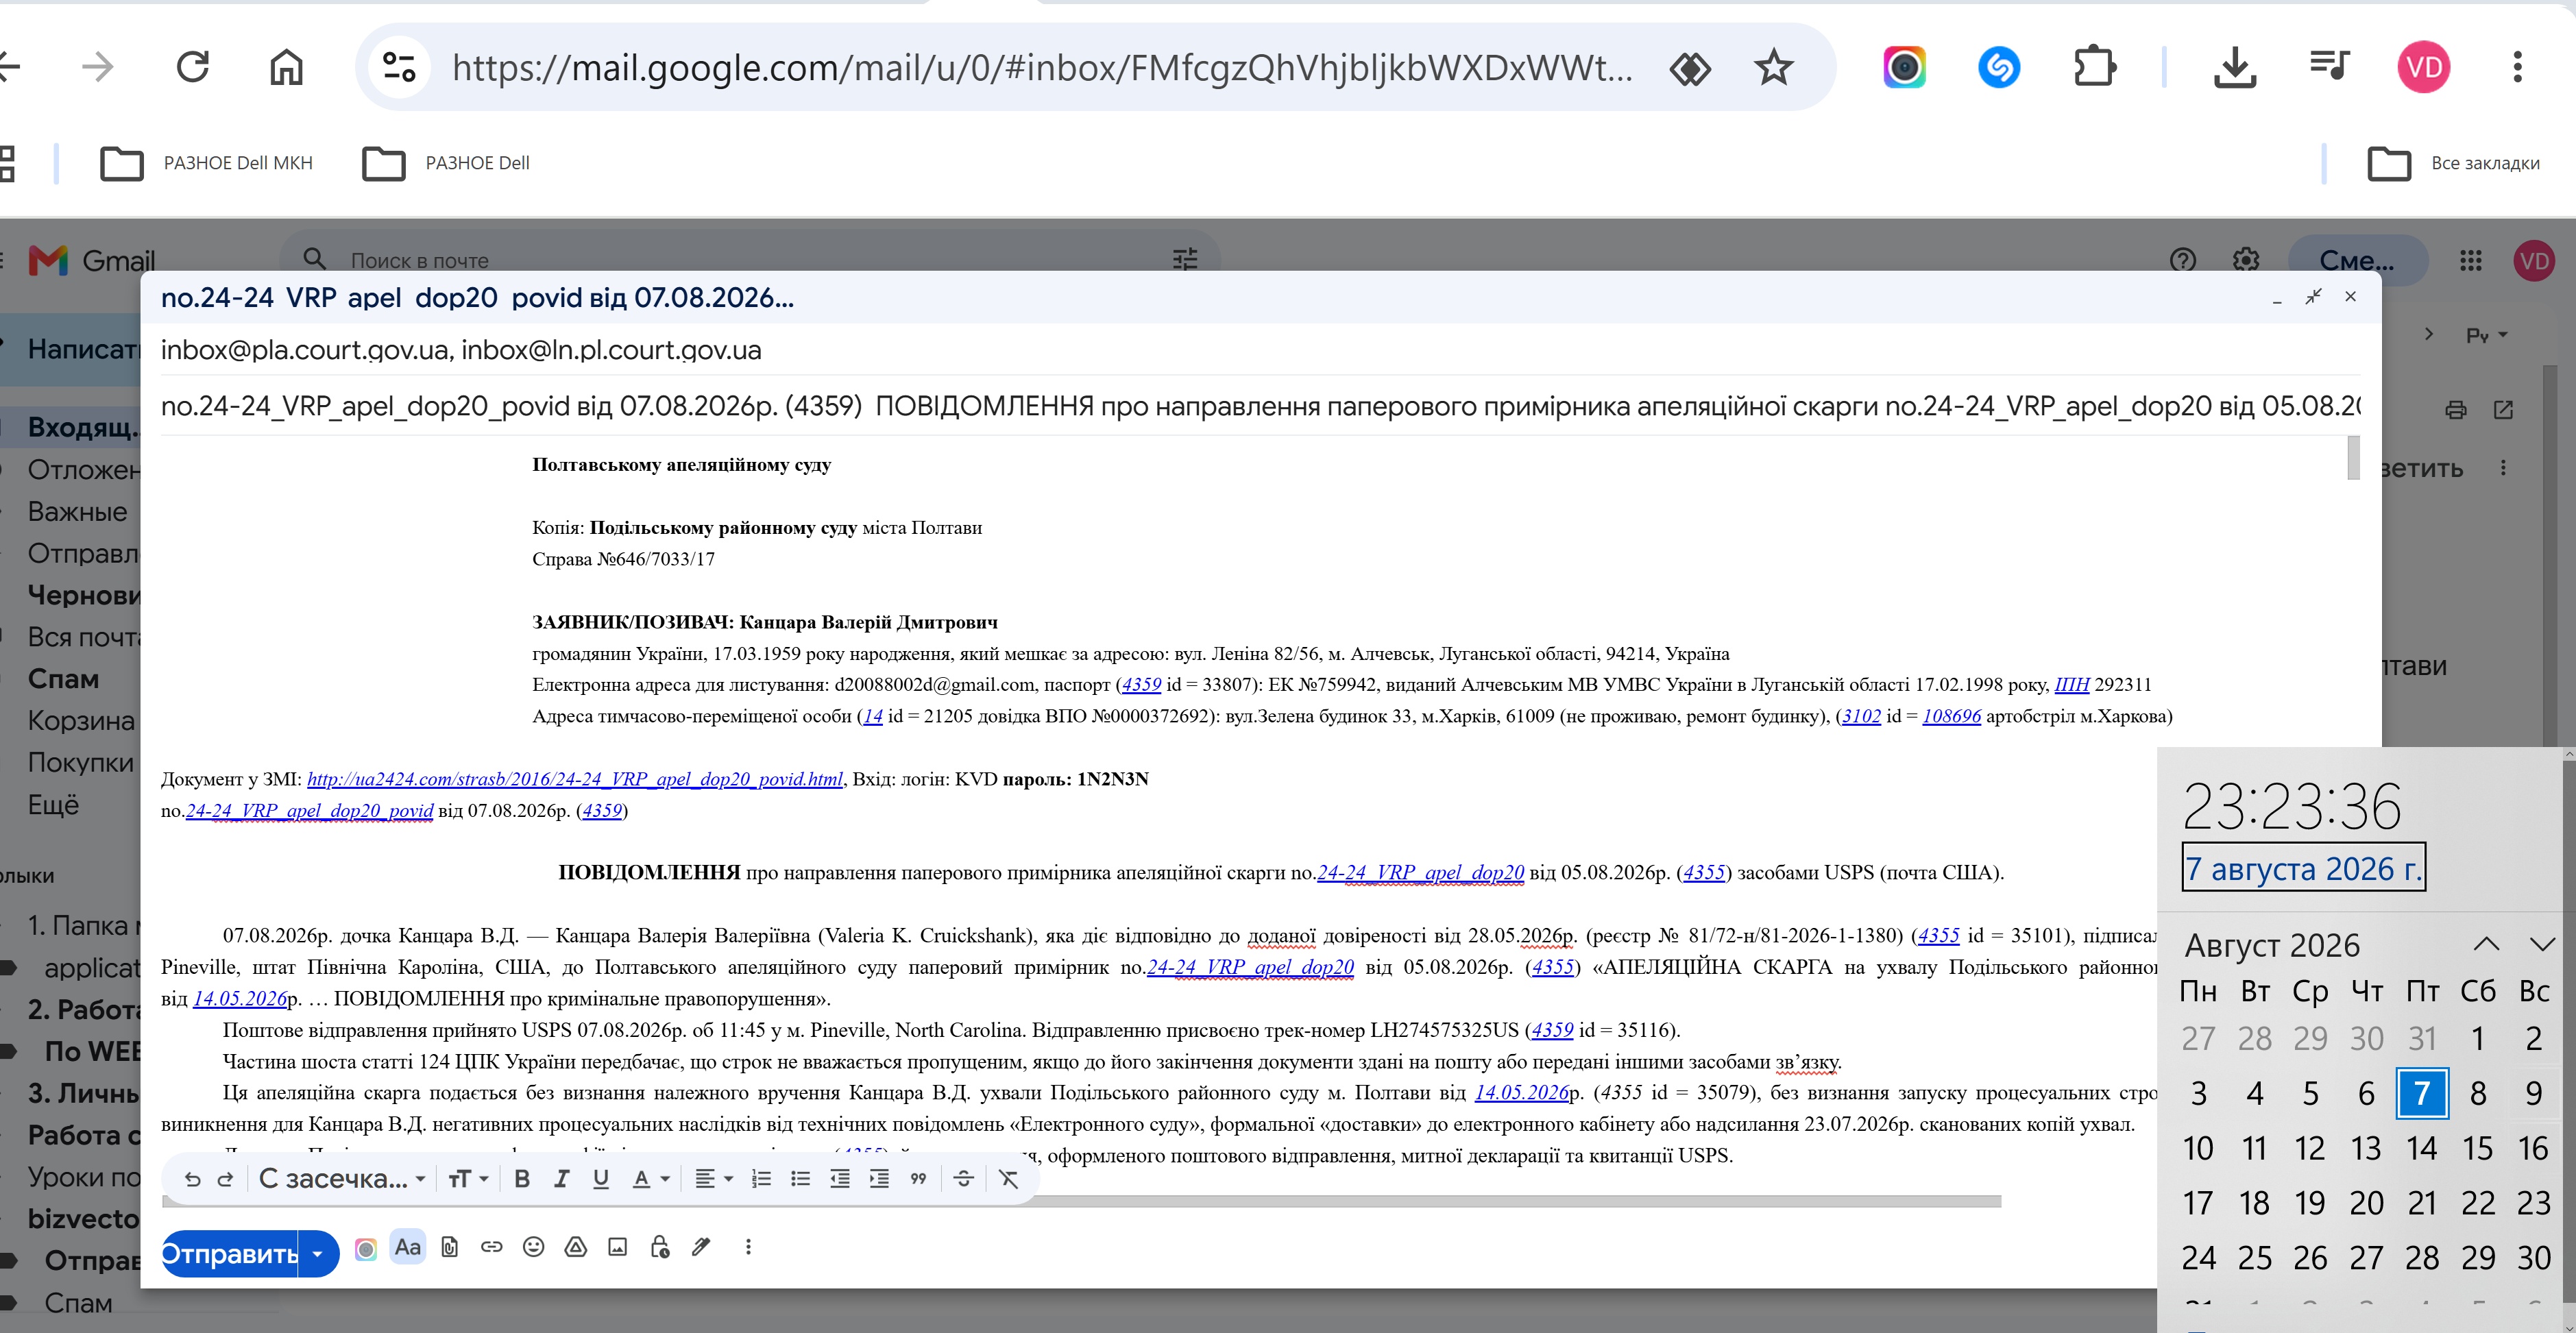Open the text color picker
2576x1333 pixels.
tap(650, 1179)
